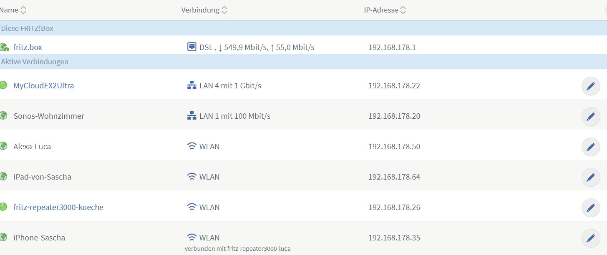This screenshot has width=607, height=255.
Task: Open edit settings for Alexa-Luca
Action: click(x=590, y=147)
